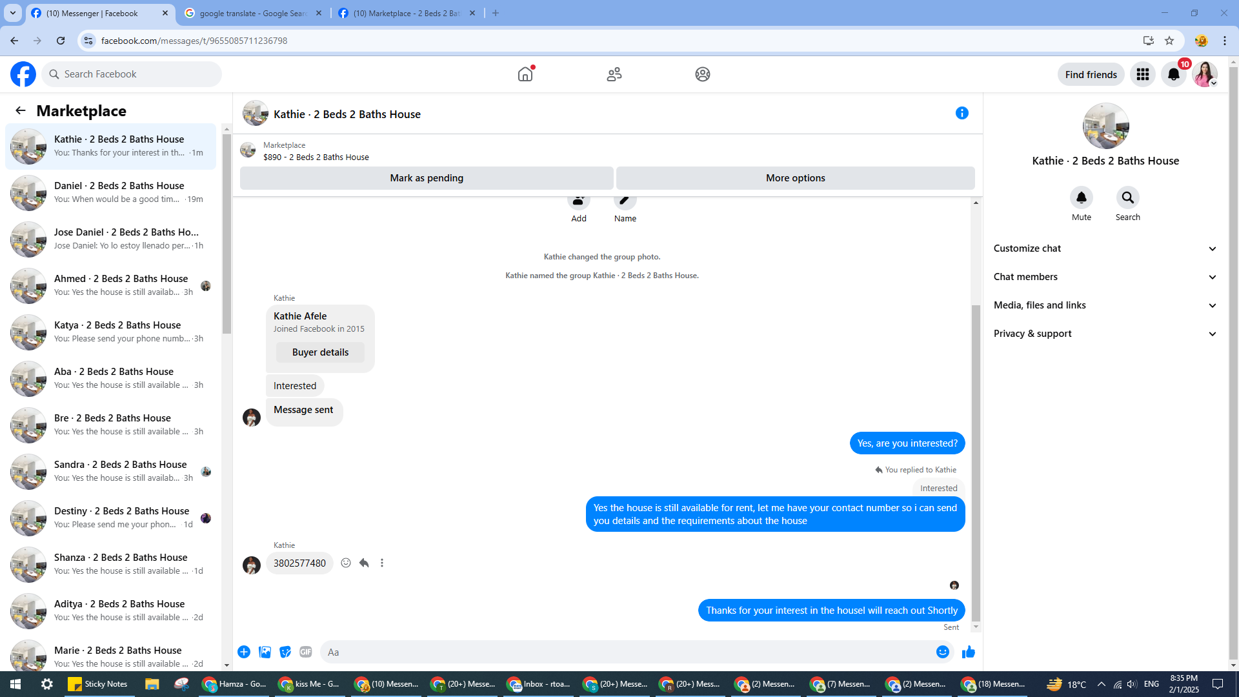
Task: Open the notifications bell
Action: 1173,74
